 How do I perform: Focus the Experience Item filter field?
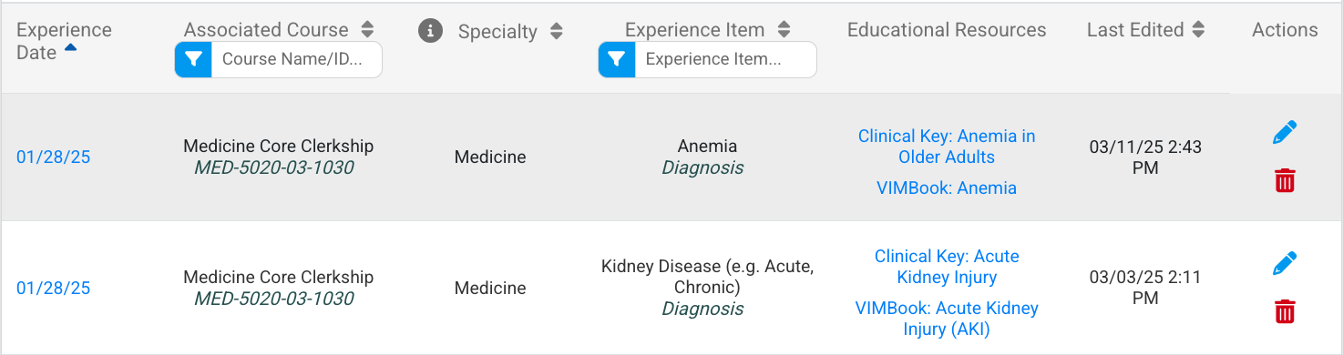(725, 60)
